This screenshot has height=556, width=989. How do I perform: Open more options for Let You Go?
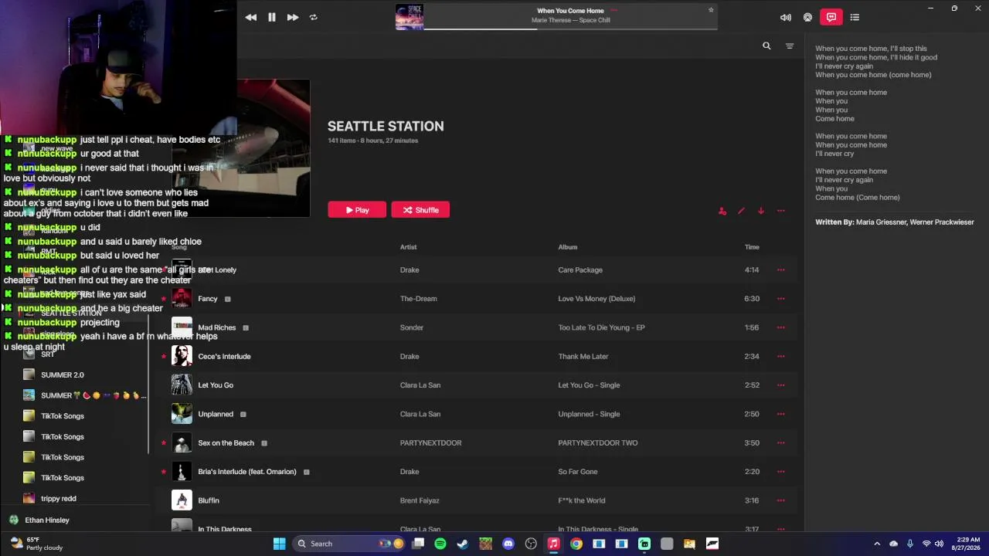tap(781, 385)
